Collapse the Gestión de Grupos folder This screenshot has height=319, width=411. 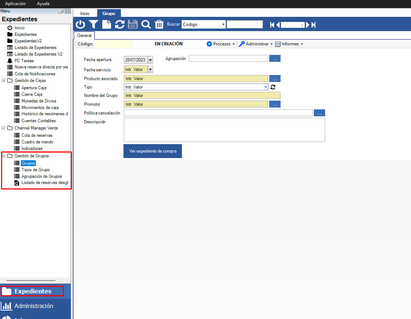pyautogui.click(x=4, y=156)
